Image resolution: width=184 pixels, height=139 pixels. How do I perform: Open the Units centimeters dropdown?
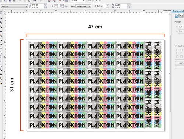coord(83,6)
